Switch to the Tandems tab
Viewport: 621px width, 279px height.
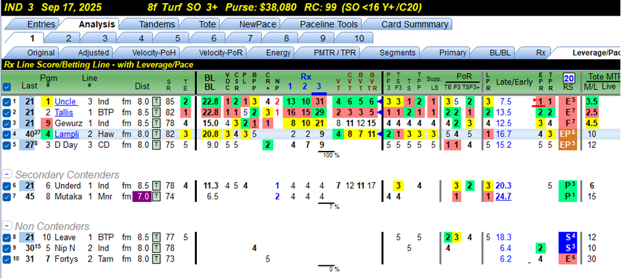click(157, 24)
